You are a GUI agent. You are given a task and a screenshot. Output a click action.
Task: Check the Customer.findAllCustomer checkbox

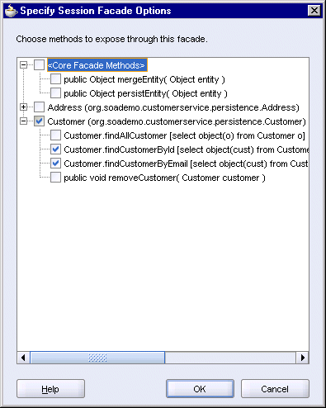coord(55,135)
